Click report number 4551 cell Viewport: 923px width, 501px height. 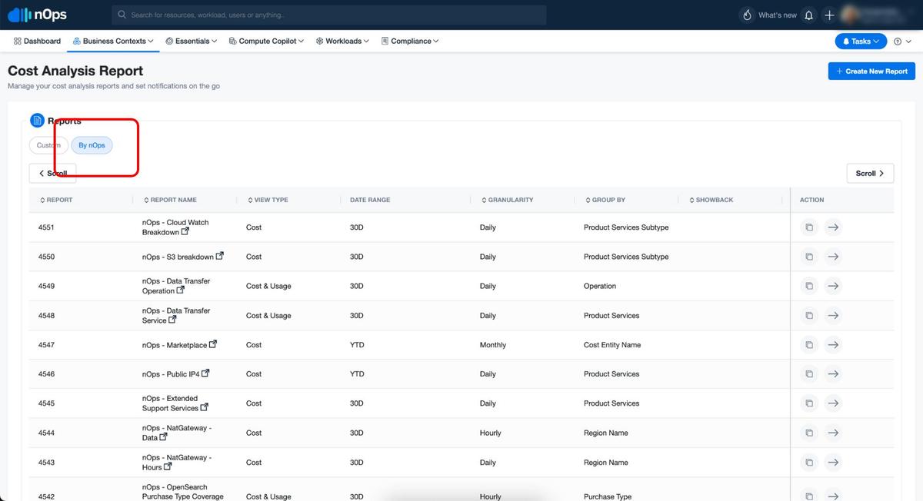(46, 227)
